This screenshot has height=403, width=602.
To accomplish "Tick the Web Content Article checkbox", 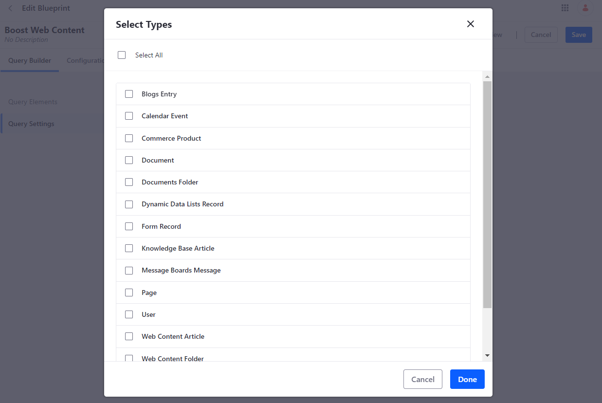I will pos(129,336).
